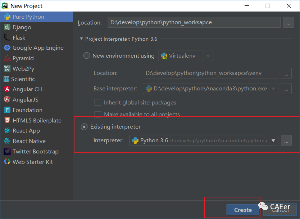Click the PyCharm icon in title bar
This screenshot has height=219, width=300.
tap(5, 6)
